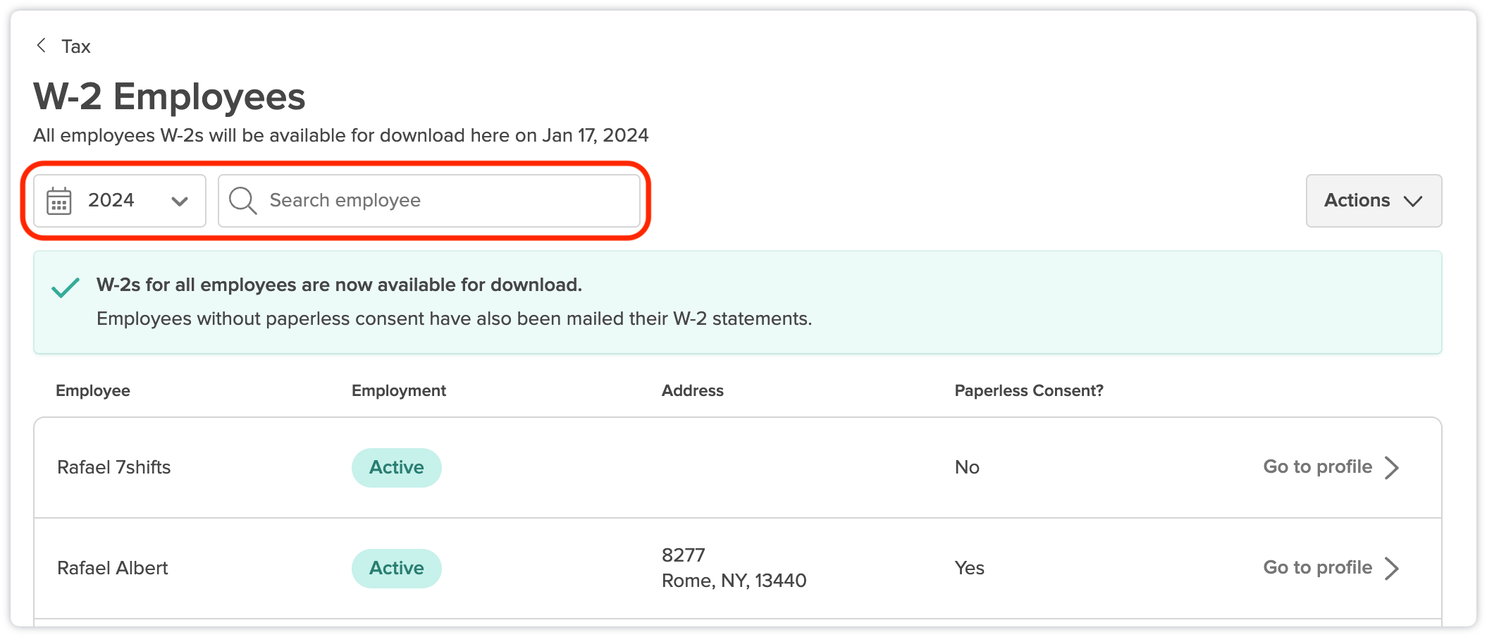Image resolution: width=1487 pixels, height=637 pixels.
Task: Open the 2024 year dropdown
Action: click(x=120, y=201)
